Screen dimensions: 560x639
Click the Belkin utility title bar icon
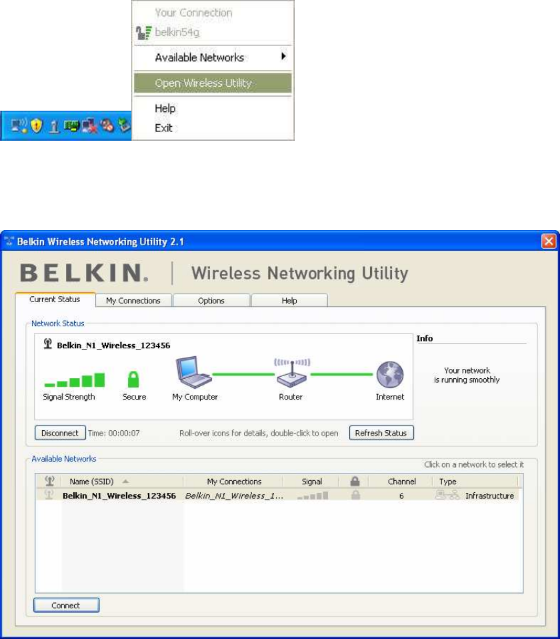(9, 241)
